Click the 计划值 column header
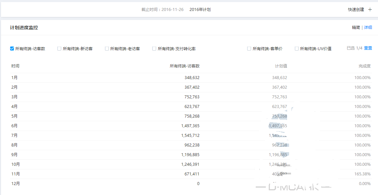Image resolution: width=378 pixels, height=195 pixels. 281,66
